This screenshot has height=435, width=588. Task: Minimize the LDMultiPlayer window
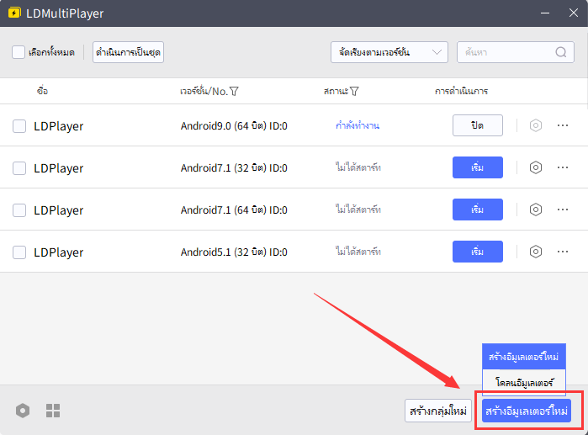pos(545,13)
